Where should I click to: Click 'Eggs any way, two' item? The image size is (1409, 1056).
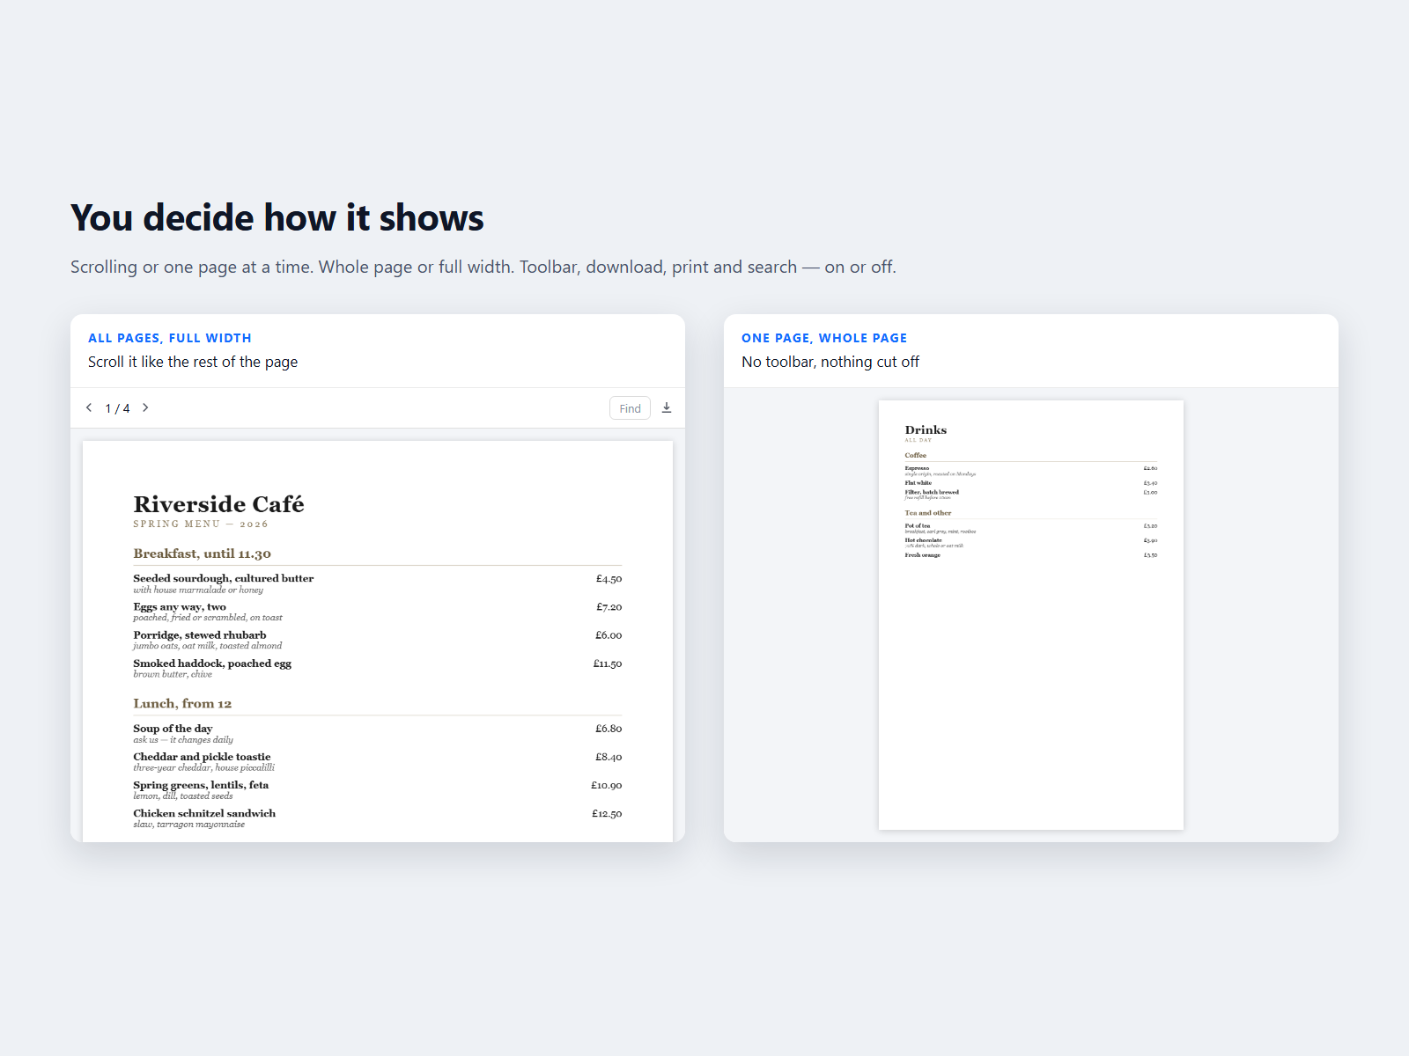point(180,606)
